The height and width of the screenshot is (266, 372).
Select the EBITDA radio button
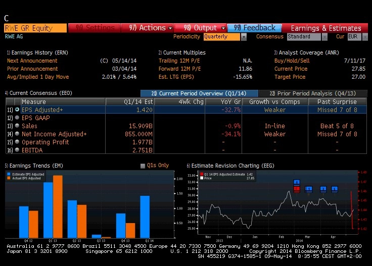17,150
